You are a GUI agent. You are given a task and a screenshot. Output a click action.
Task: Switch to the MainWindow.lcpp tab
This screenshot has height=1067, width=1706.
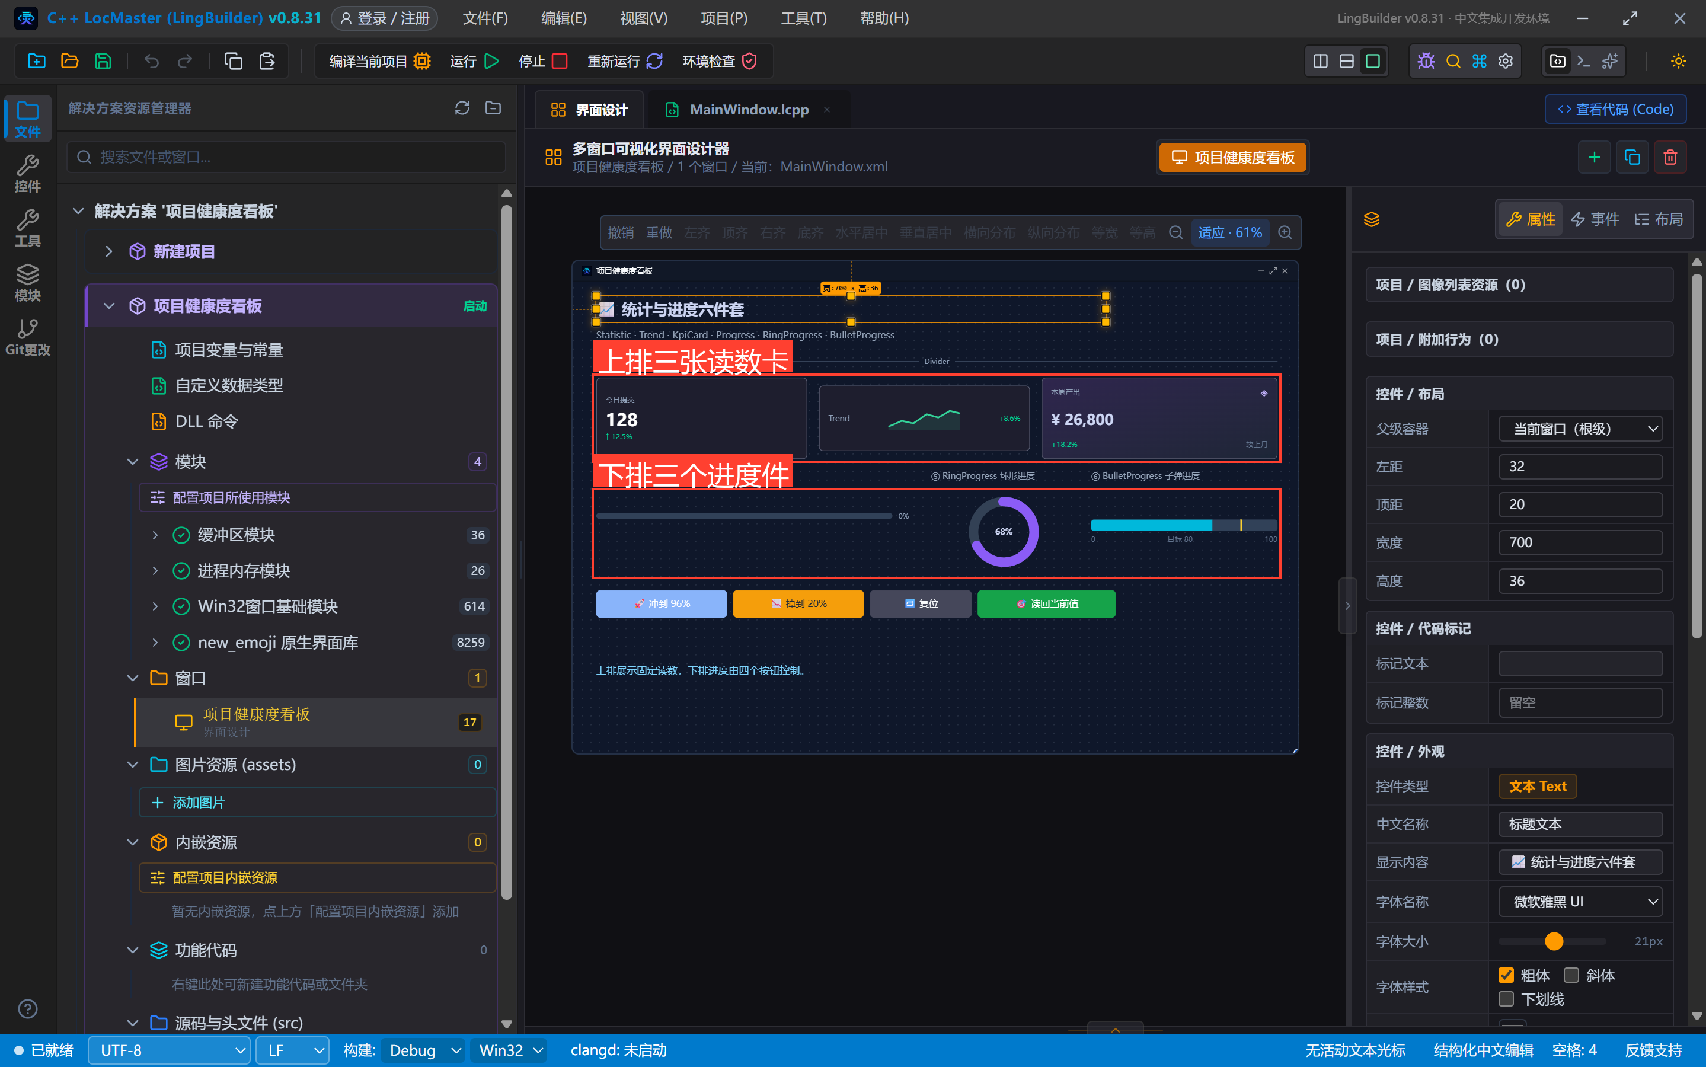coord(749,110)
